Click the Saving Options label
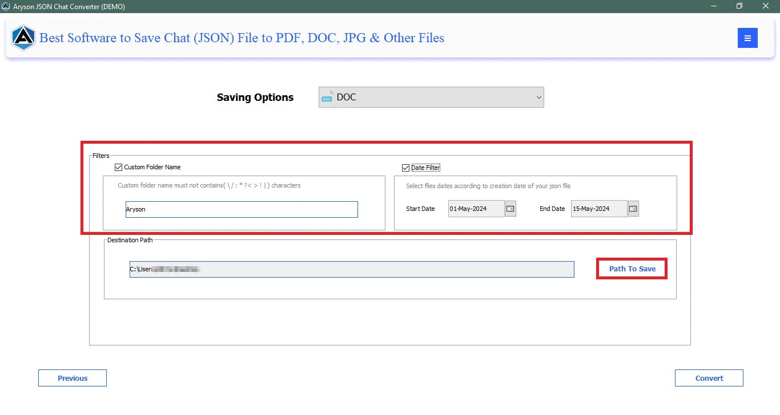 point(255,97)
